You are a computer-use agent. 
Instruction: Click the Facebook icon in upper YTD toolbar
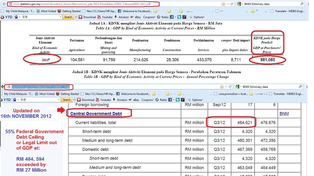(x=172, y=17)
